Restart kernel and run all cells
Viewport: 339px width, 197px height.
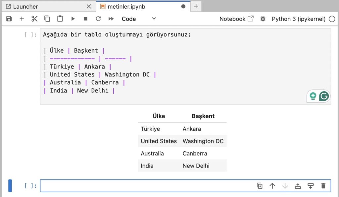point(111,19)
